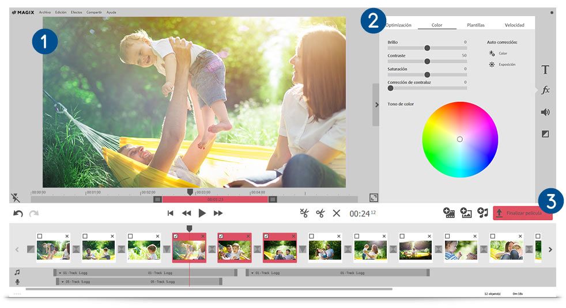Screen dimensions: 566x308
Task: Add music to the project
Action: click(x=482, y=213)
